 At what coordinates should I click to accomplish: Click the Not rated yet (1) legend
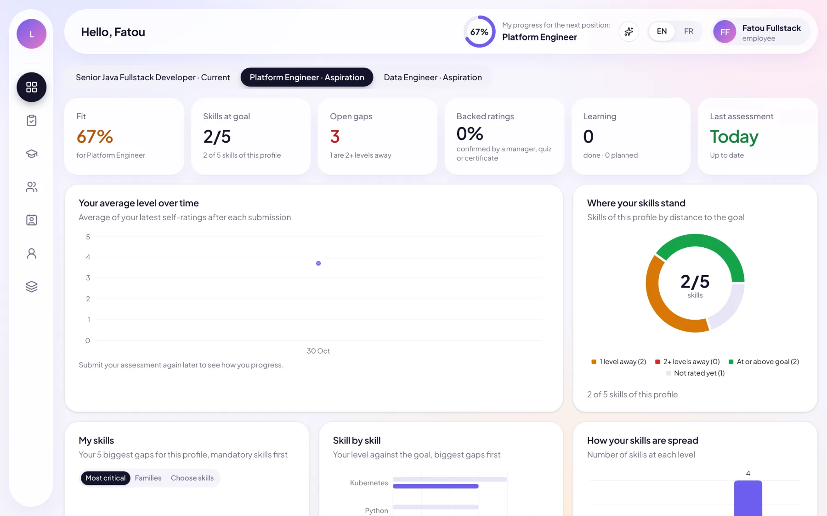695,373
